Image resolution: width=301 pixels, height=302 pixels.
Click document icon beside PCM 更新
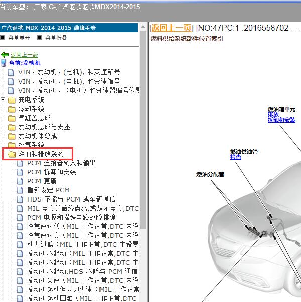(x=20, y=181)
